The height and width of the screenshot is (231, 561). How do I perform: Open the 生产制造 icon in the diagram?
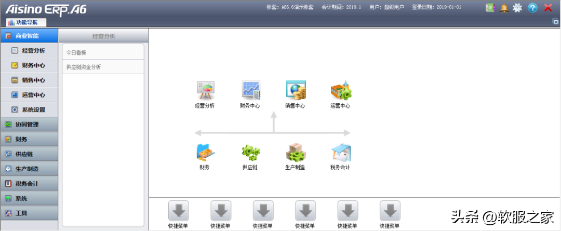pyautogui.click(x=295, y=152)
